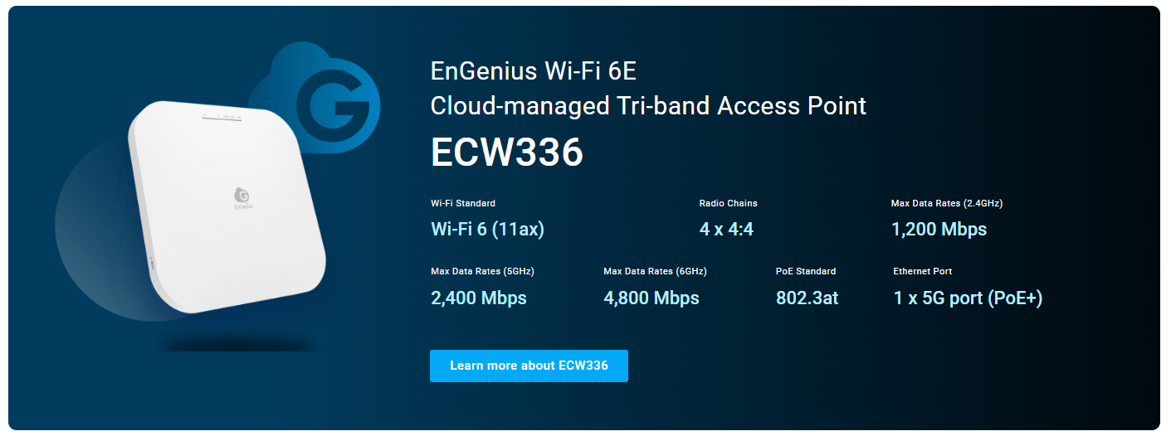The image size is (1171, 436).
Task: Select the 1,200 Mbps value
Action: click(x=939, y=230)
